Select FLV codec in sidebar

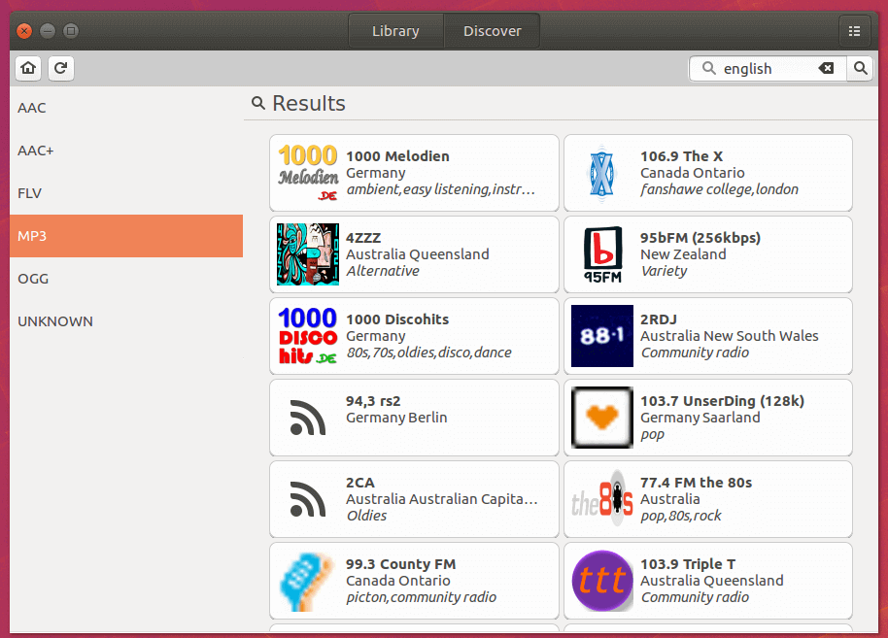pyautogui.click(x=126, y=193)
